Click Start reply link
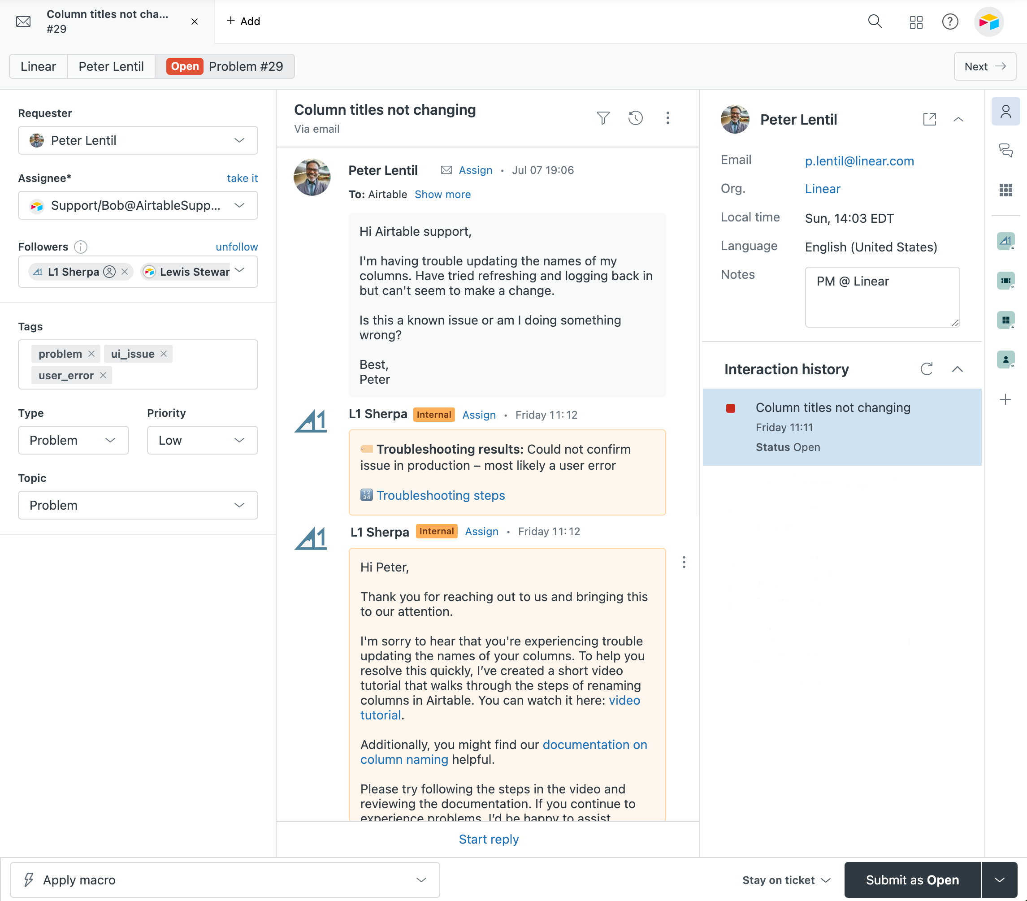1027x901 pixels. 488,839
